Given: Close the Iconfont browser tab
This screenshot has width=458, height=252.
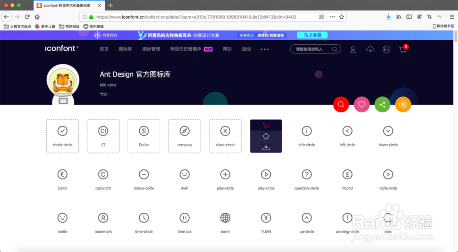Looking at the screenshot, I should (x=99, y=5).
